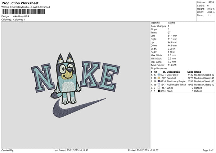Click the 'Colorway 1' value
This screenshot has height=153, width=216.
19,19
